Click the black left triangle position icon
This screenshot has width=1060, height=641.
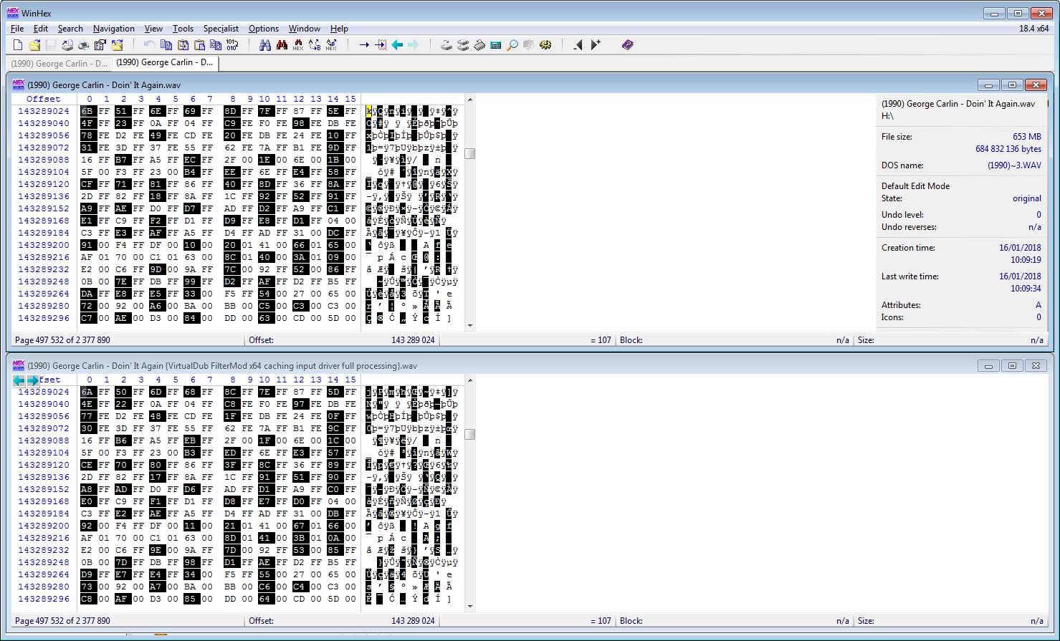(578, 45)
